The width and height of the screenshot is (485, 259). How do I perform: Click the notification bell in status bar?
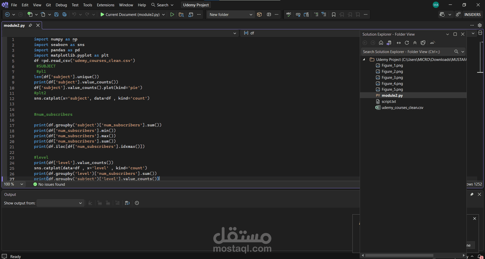[480, 256]
